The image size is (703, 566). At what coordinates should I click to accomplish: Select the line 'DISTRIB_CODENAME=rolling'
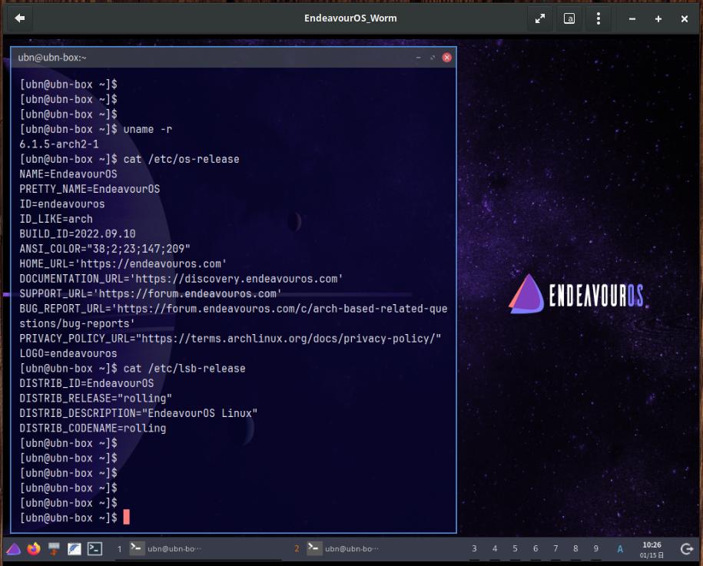(x=93, y=428)
